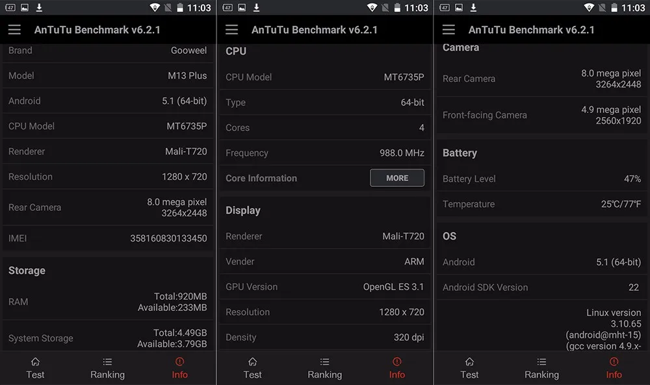Click Vender ARM row

pos(325,262)
